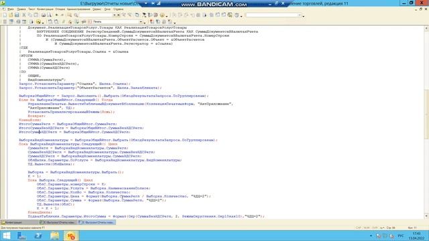Select the highlighted active Выгрузки module tab

point(97,222)
